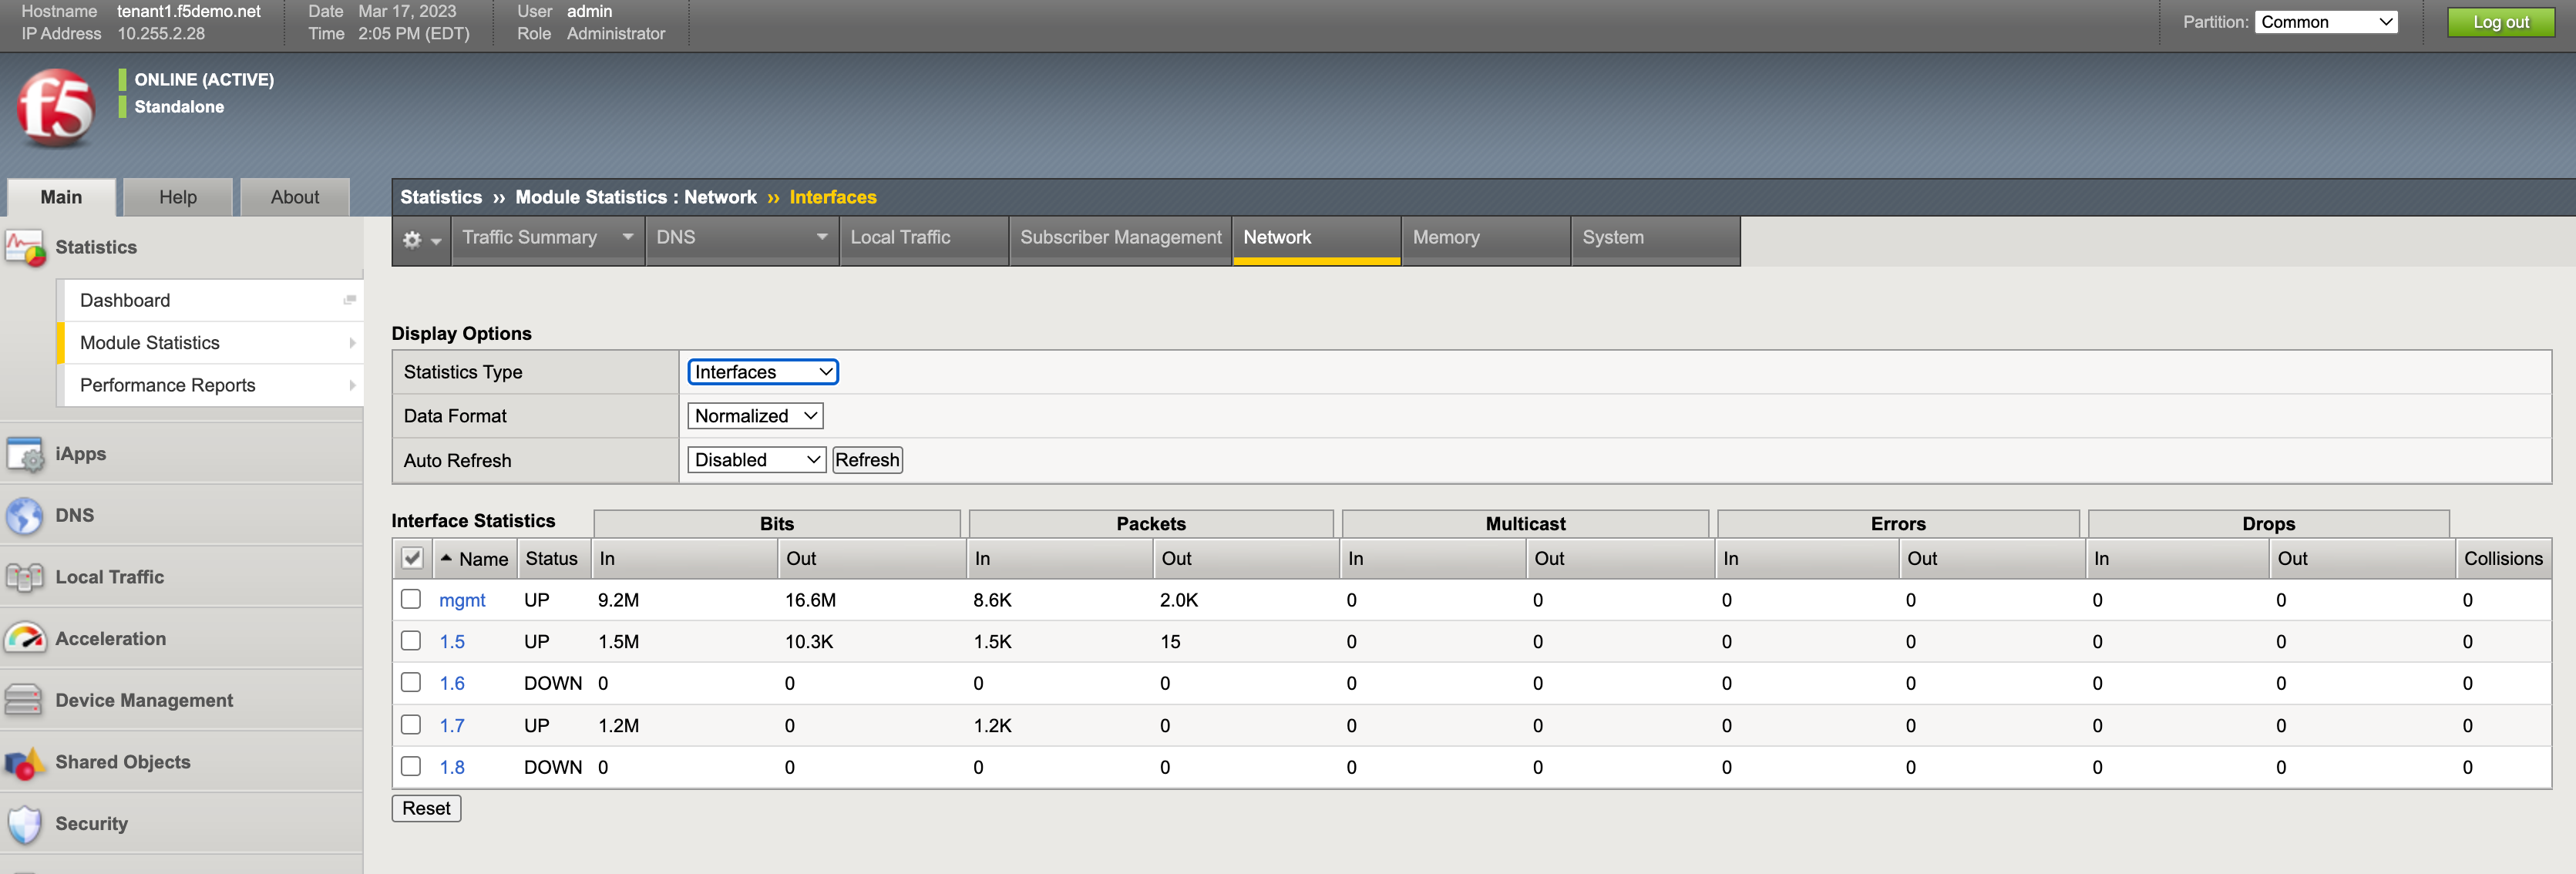
Task: Open the mgmt interface link
Action: [462, 600]
